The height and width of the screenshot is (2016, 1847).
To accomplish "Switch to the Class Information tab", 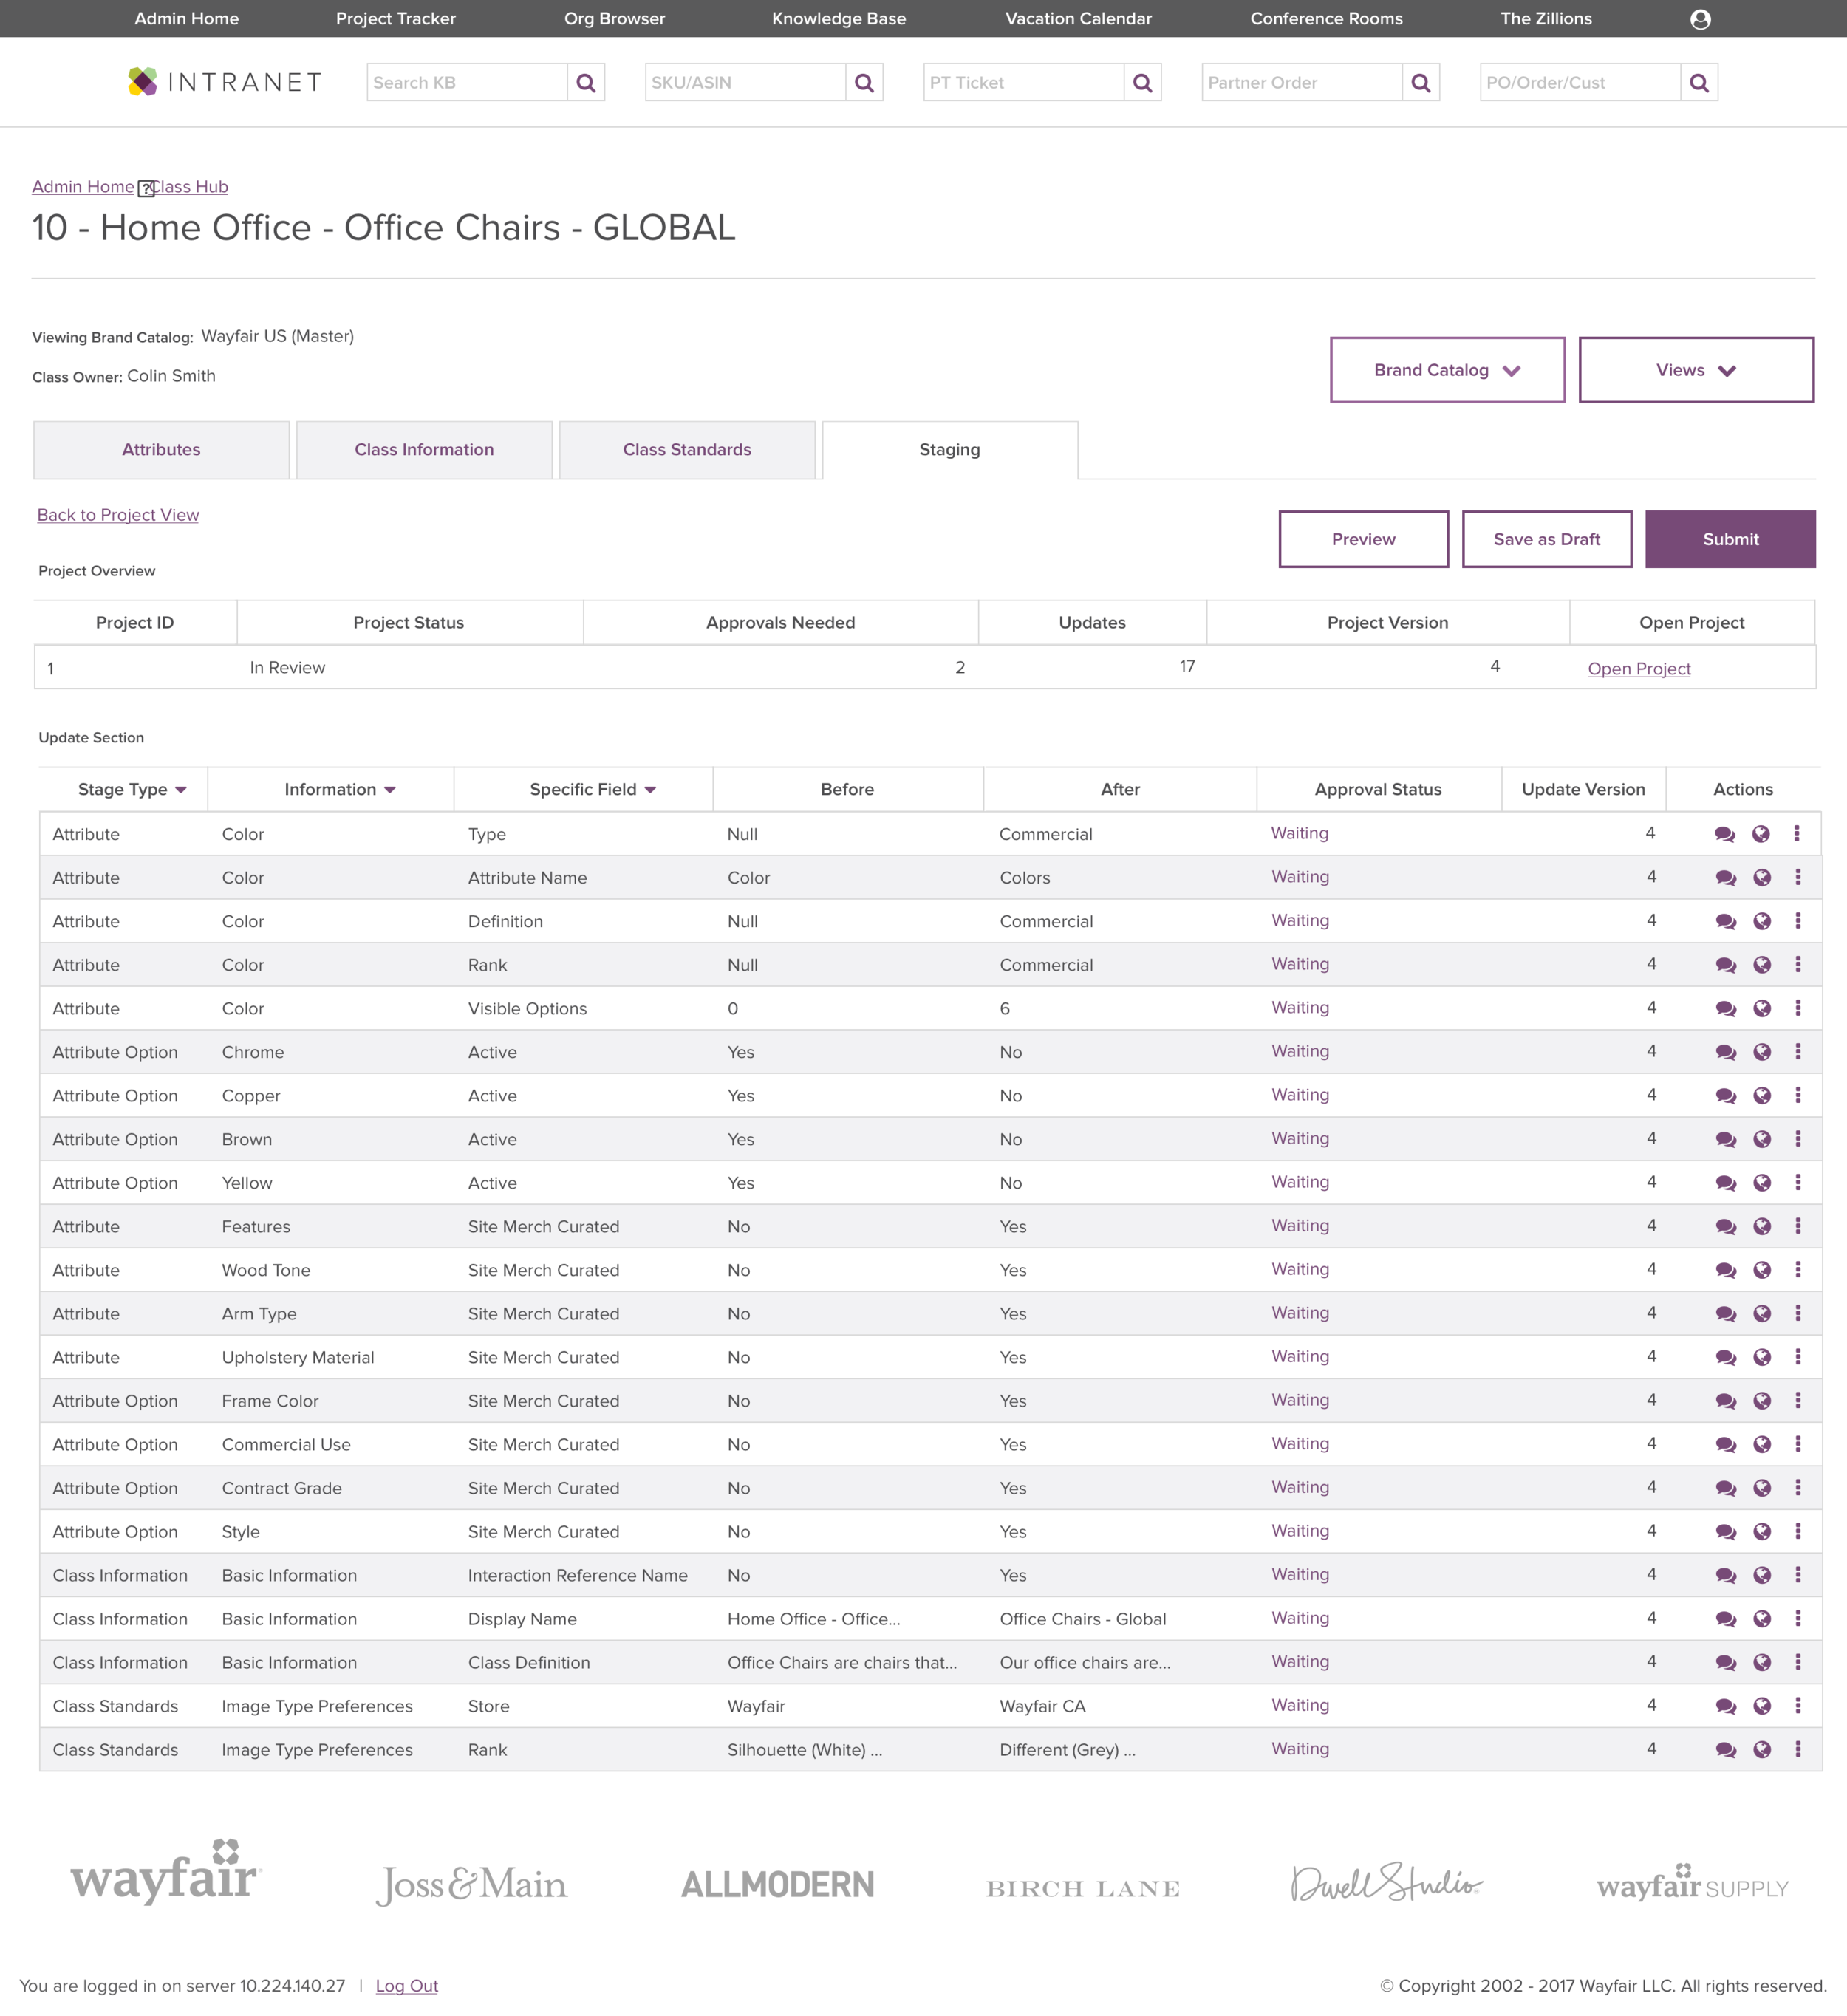I will [x=424, y=450].
